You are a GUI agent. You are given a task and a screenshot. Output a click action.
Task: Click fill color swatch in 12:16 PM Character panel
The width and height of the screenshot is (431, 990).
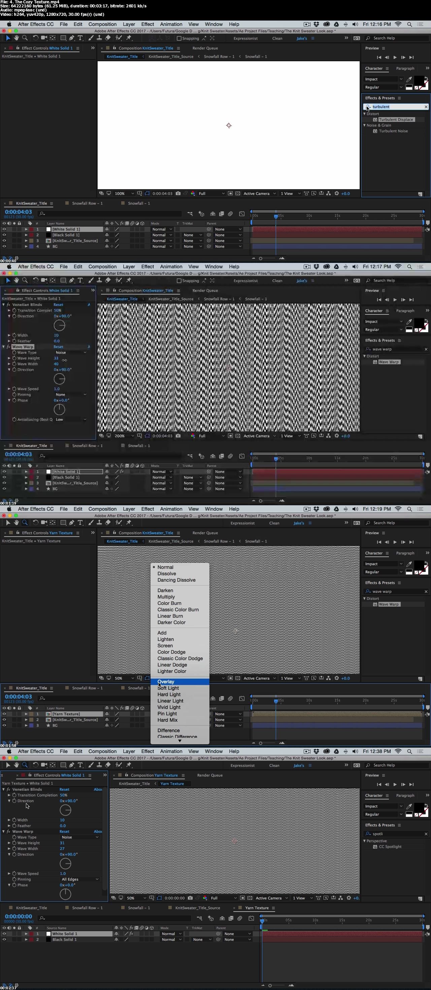419,81
